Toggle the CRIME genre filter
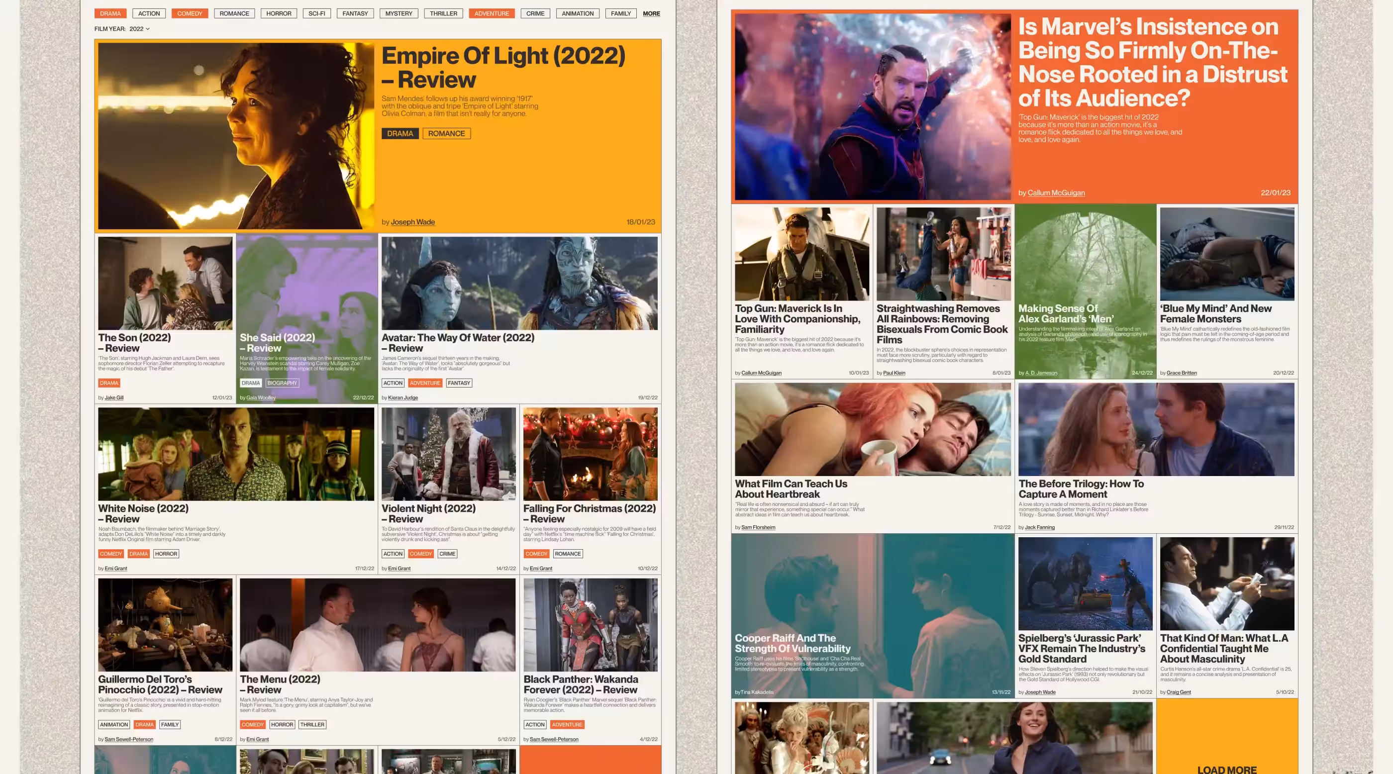 [535, 13]
